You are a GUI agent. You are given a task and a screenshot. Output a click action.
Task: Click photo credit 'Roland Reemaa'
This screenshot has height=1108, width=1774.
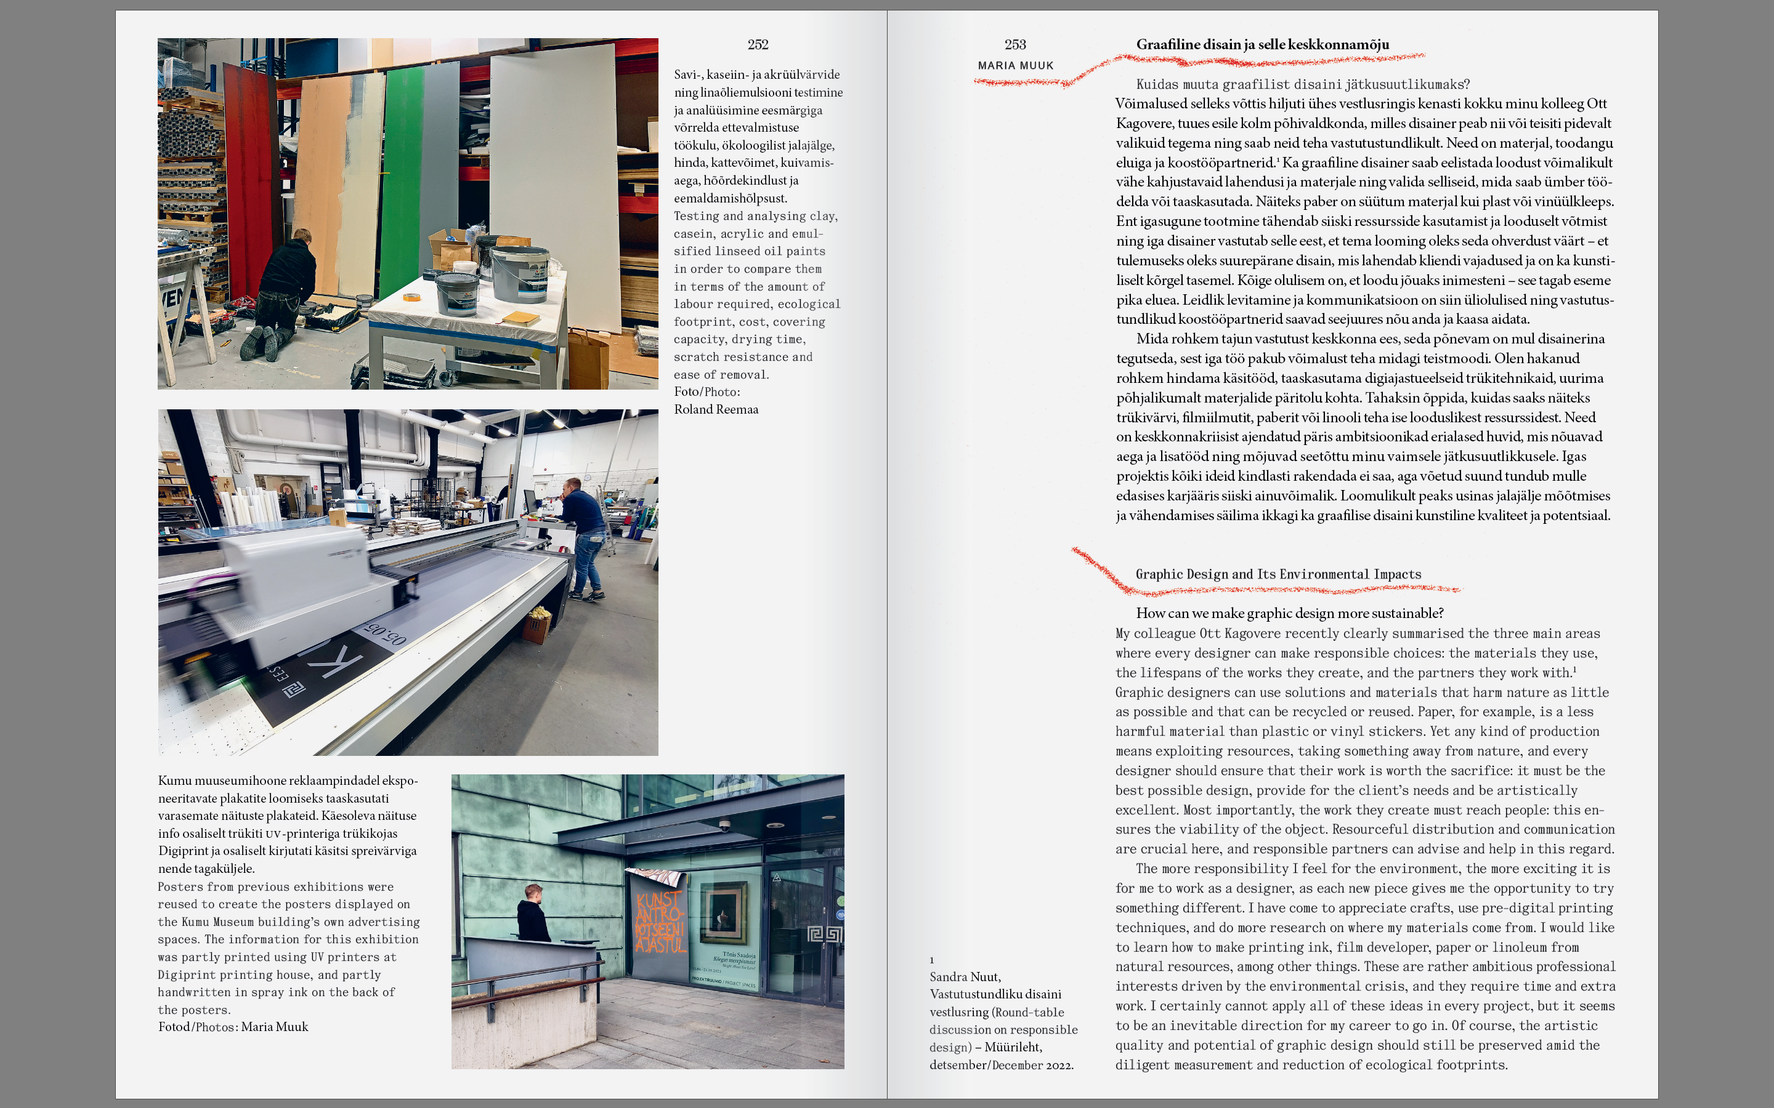716,409
